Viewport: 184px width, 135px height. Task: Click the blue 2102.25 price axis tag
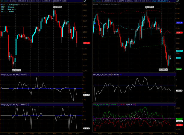pos(179,23)
